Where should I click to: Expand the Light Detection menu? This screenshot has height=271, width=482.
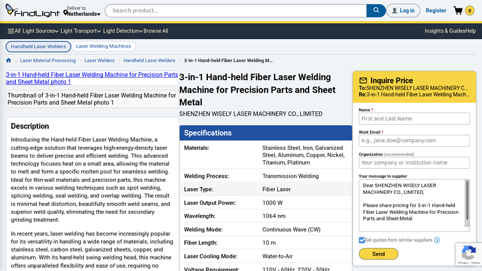(x=122, y=31)
